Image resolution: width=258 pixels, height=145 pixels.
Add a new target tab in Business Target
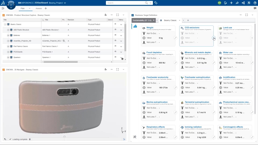click(188, 20)
